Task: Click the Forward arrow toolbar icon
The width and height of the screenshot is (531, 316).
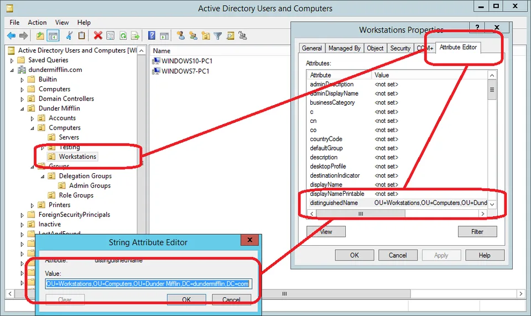Action: (23, 35)
